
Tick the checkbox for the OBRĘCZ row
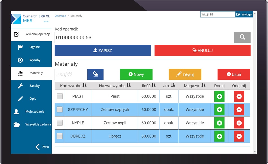coord(60,136)
